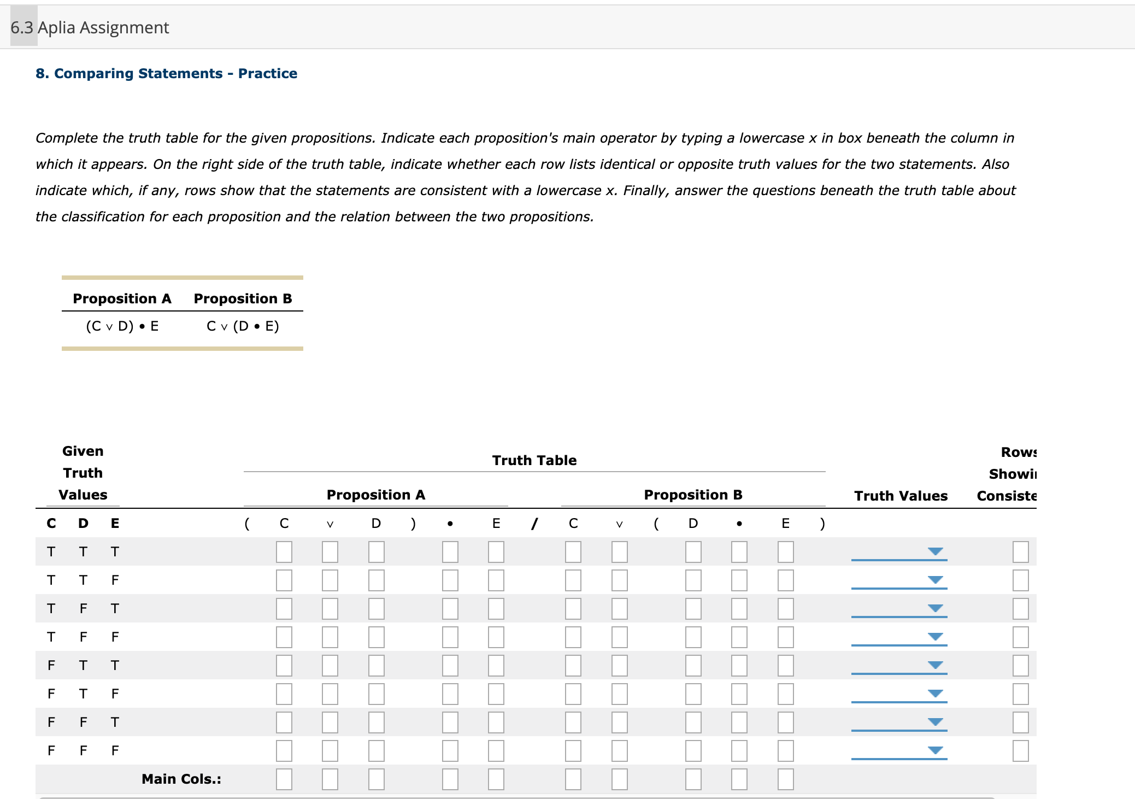The height and width of the screenshot is (799, 1135).
Task: Click the D box under Proposition A row FTT
Action: [x=375, y=666]
